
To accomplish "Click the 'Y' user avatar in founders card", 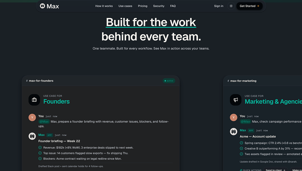I will (32, 117).
